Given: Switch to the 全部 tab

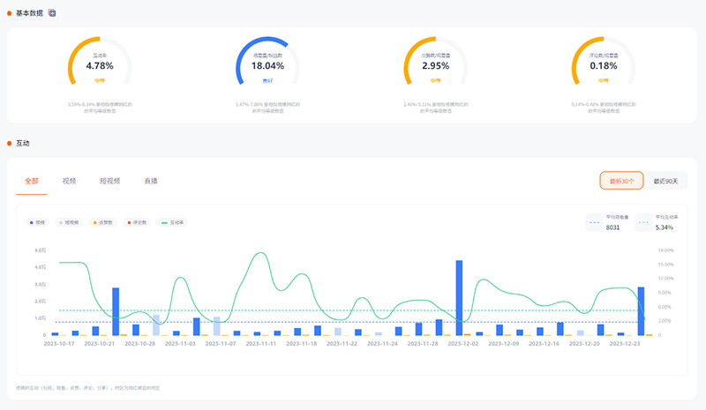Looking at the screenshot, I should pos(32,181).
